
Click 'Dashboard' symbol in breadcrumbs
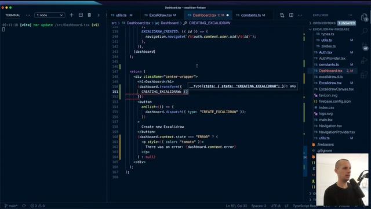[170, 23]
